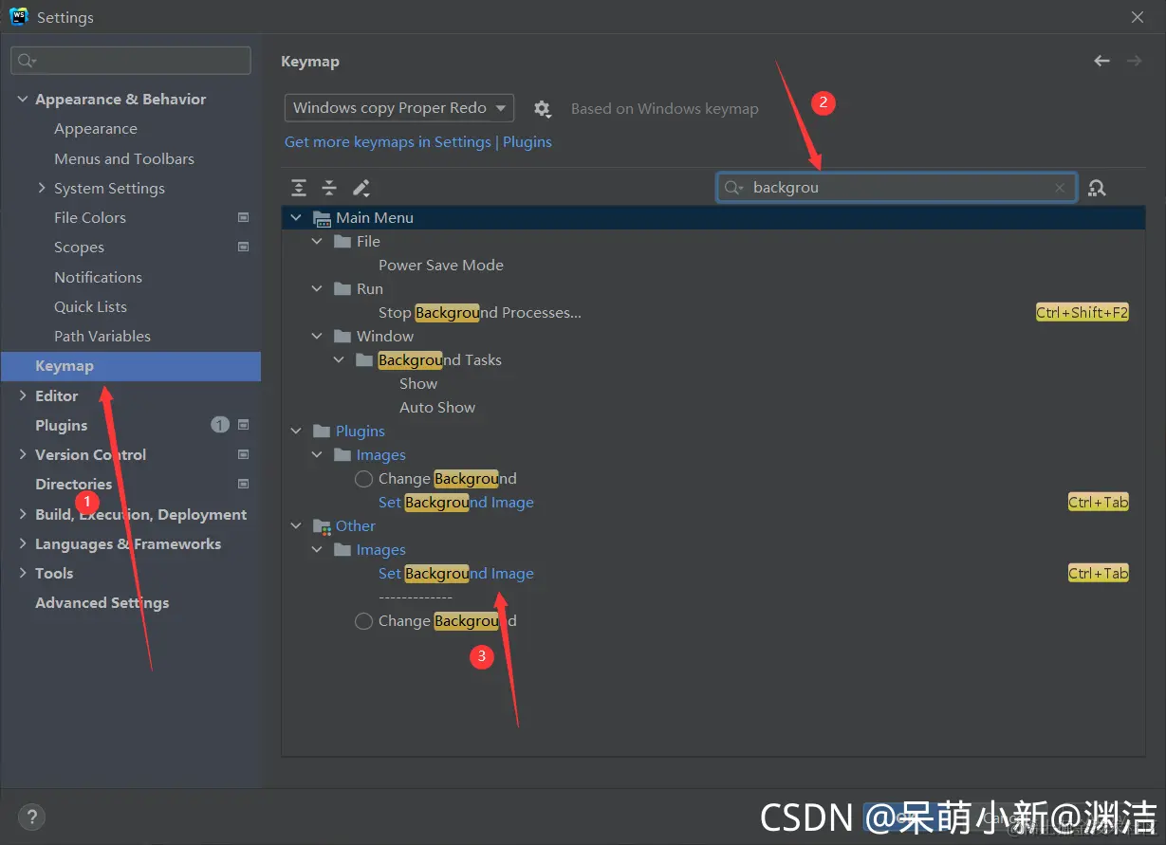Image resolution: width=1166 pixels, height=845 pixels.
Task: Collapse the Main Menu tree node
Action: [296, 218]
